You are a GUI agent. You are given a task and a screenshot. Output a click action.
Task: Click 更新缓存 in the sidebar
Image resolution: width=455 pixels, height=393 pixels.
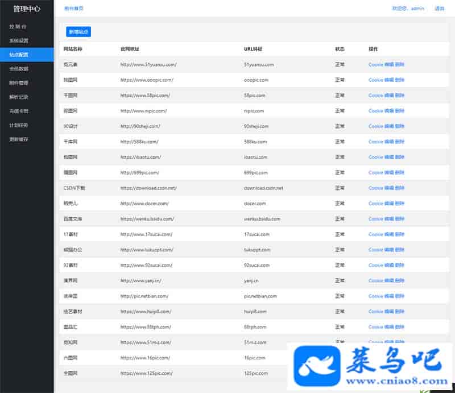[19, 139]
